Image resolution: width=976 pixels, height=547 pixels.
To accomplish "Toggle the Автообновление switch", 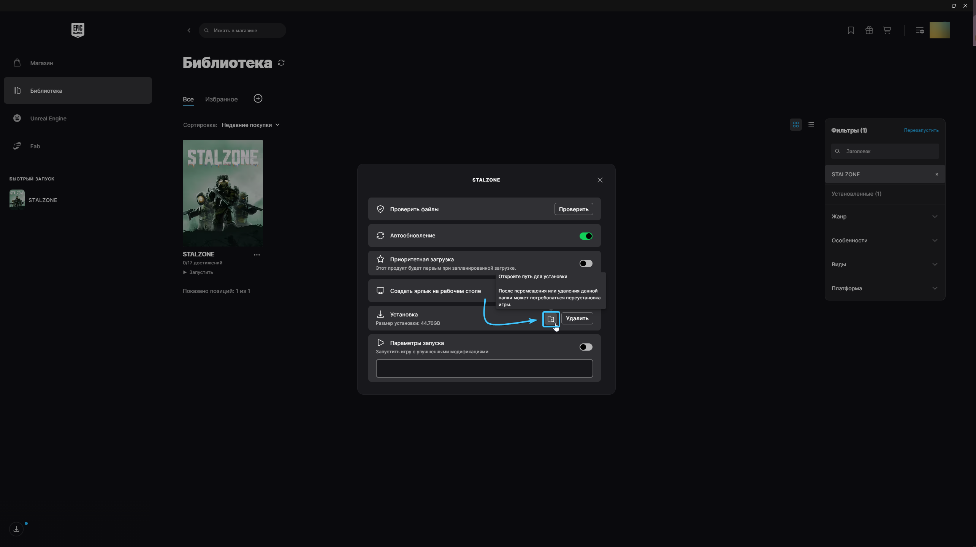I will pyautogui.click(x=586, y=236).
